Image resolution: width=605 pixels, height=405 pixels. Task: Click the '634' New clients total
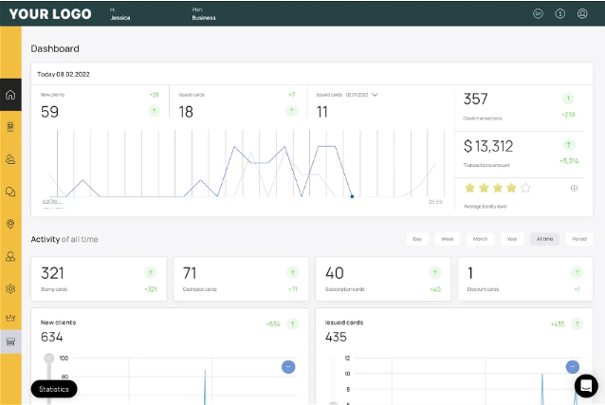(52, 337)
